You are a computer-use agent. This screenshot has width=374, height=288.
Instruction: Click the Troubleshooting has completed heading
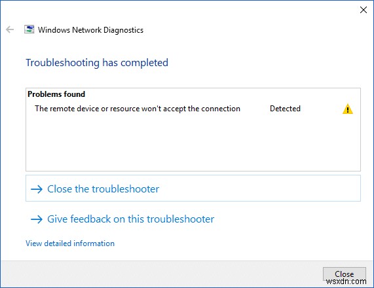pos(97,63)
